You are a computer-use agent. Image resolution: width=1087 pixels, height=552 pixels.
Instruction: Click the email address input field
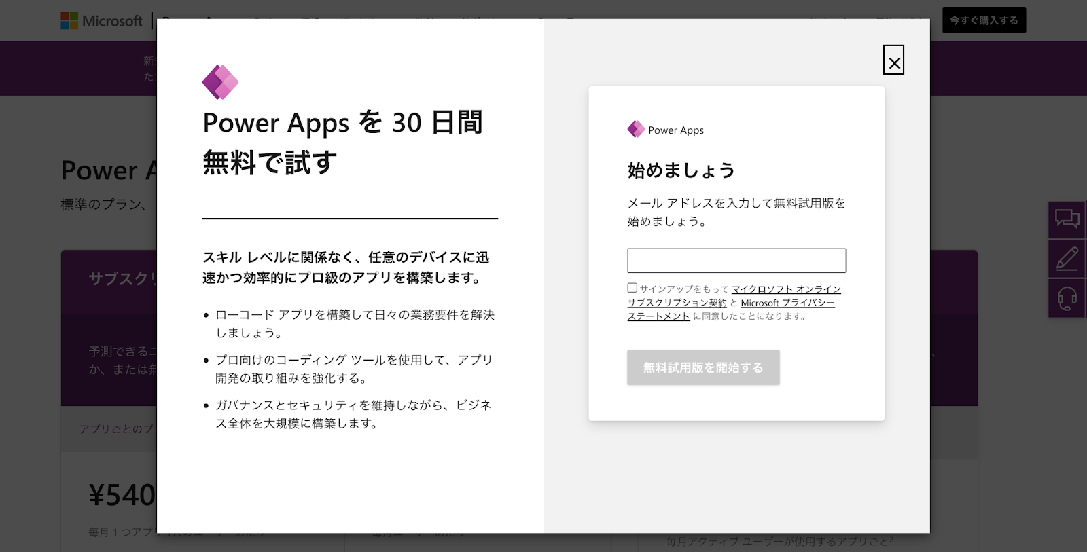click(x=736, y=261)
